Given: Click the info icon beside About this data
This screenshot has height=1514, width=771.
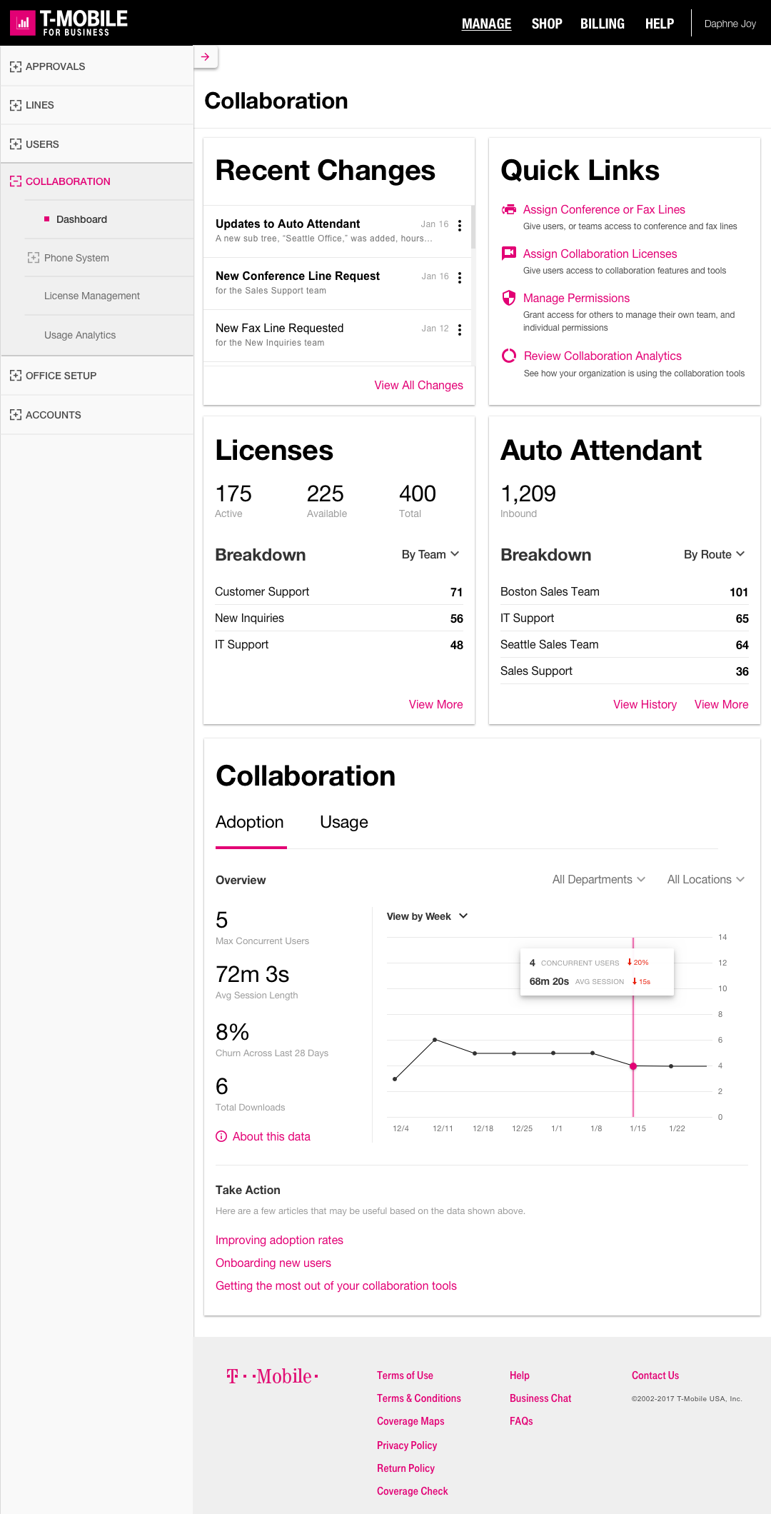Looking at the screenshot, I should (221, 1136).
